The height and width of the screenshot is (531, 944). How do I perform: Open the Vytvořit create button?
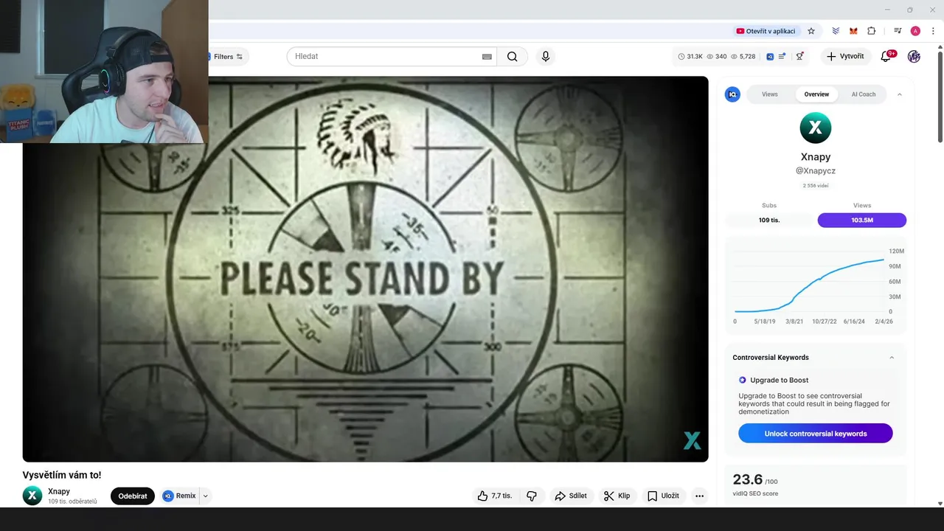click(846, 56)
